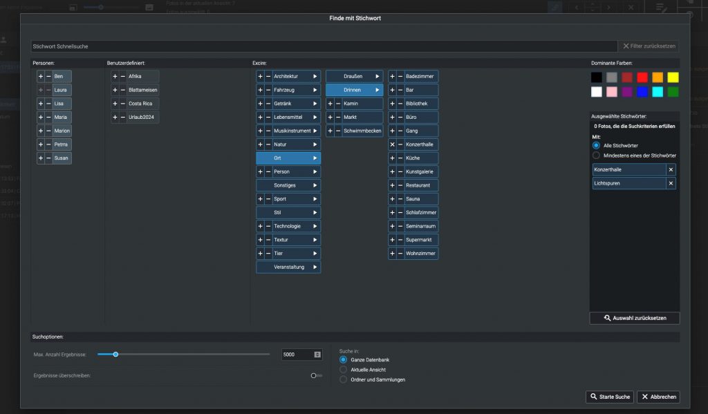Expand the Tier keyword category

(317, 253)
